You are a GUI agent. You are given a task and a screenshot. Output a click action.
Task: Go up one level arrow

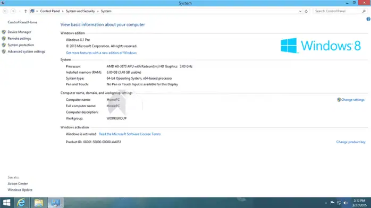point(26,11)
